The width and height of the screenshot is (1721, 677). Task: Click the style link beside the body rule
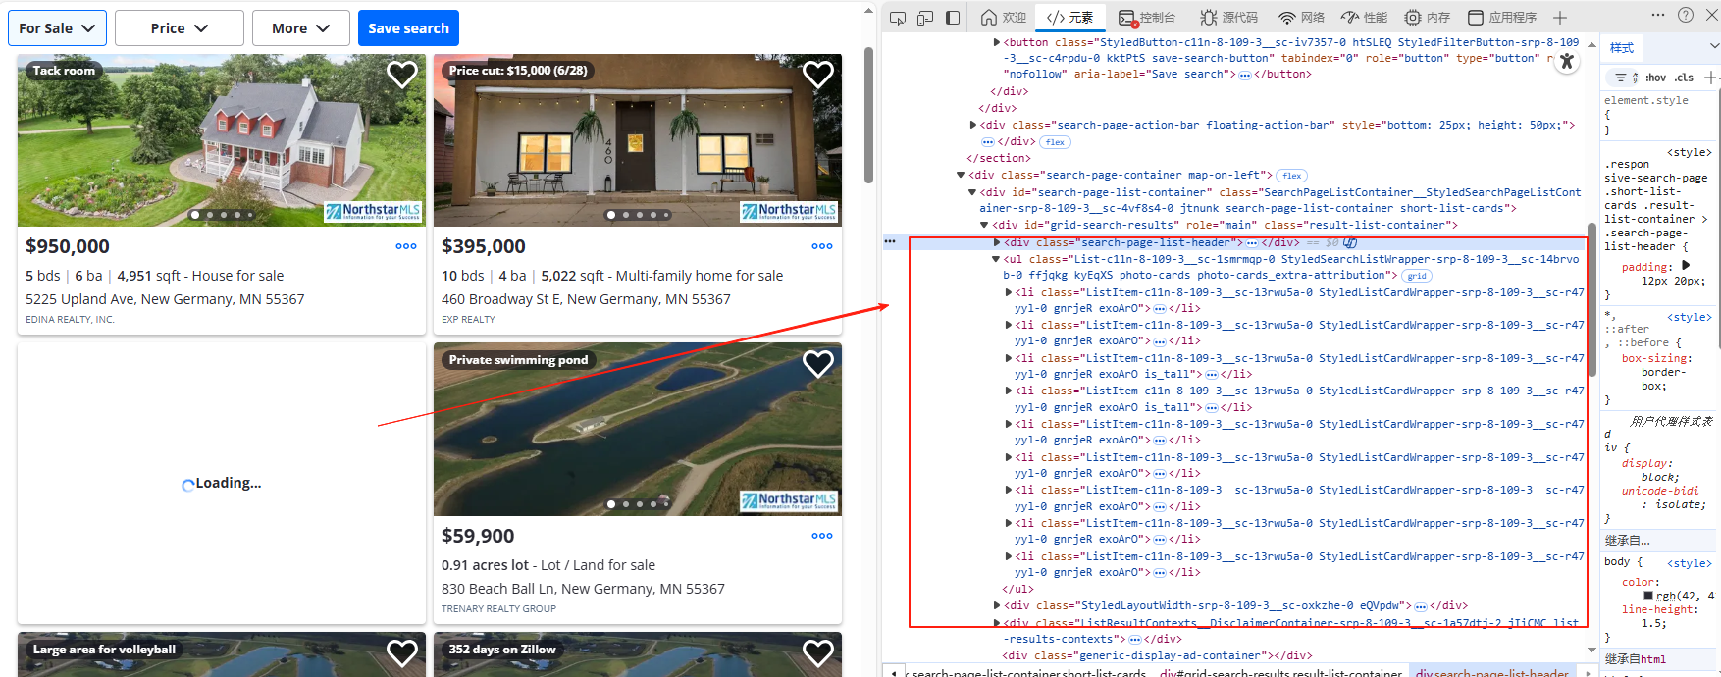coord(1689,563)
